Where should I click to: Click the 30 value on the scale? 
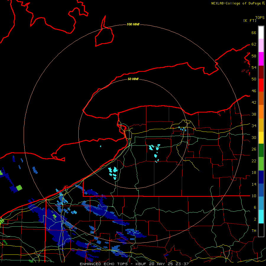pos(254,137)
